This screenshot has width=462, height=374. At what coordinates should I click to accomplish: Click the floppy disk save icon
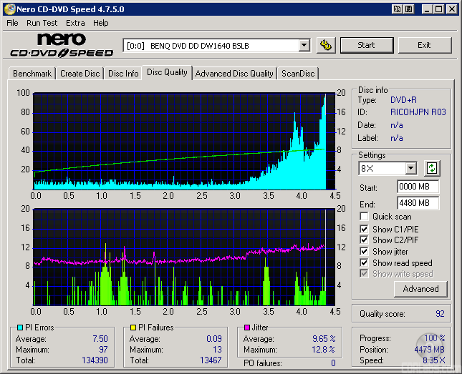(x=408, y=9)
